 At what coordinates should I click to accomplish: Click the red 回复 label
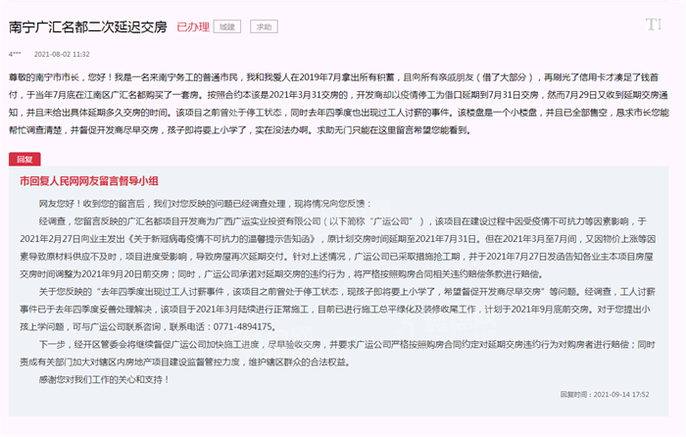[24, 160]
